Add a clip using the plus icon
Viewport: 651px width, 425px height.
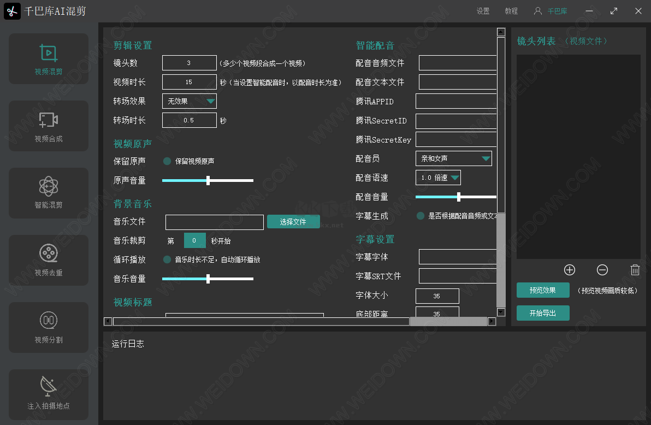coord(570,270)
